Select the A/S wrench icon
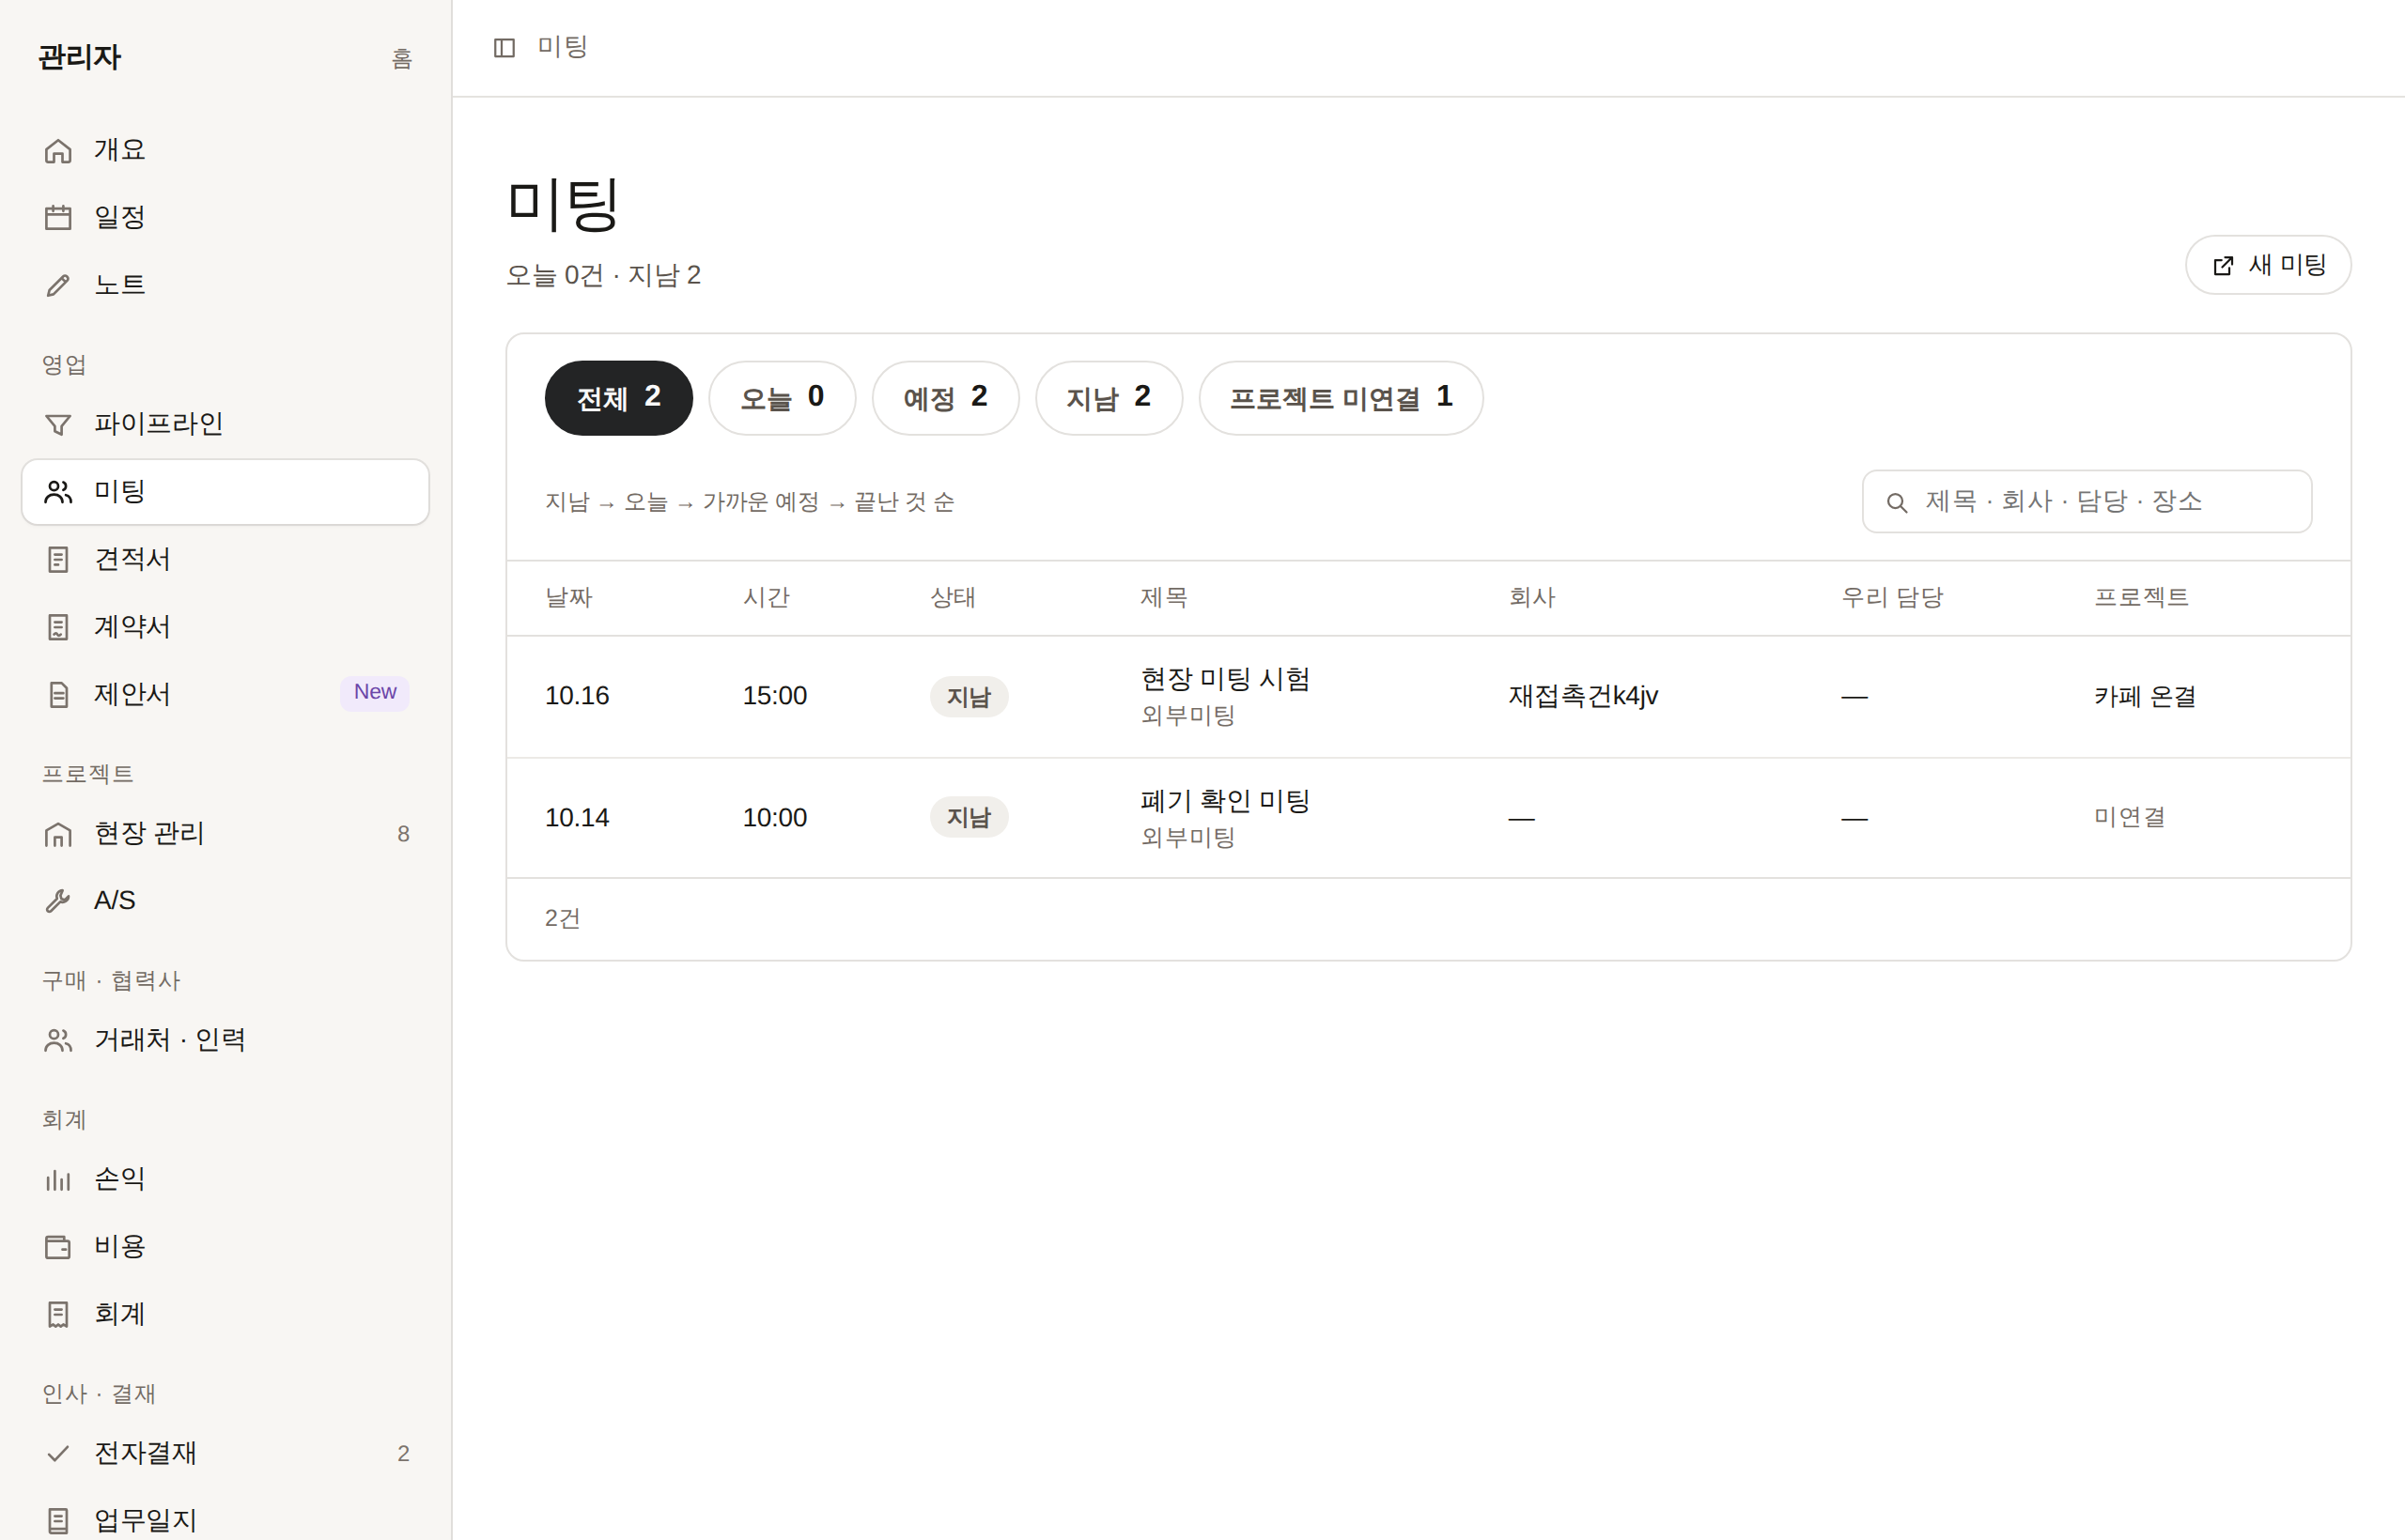 coord(58,901)
